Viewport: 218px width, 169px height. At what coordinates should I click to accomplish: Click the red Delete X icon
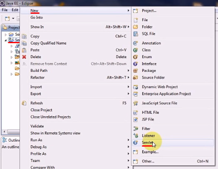pyautogui.click(x=24, y=57)
